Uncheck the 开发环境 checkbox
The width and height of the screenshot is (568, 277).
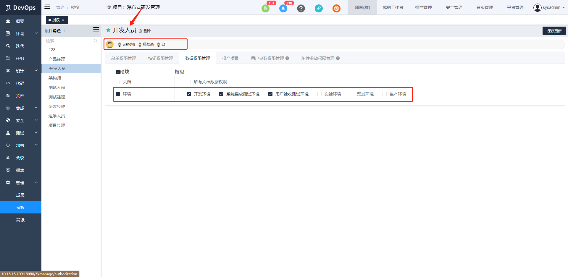189,94
